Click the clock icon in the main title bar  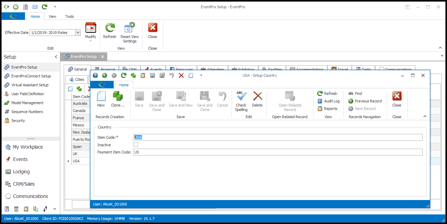pyautogui.click(x=16, y=7)
